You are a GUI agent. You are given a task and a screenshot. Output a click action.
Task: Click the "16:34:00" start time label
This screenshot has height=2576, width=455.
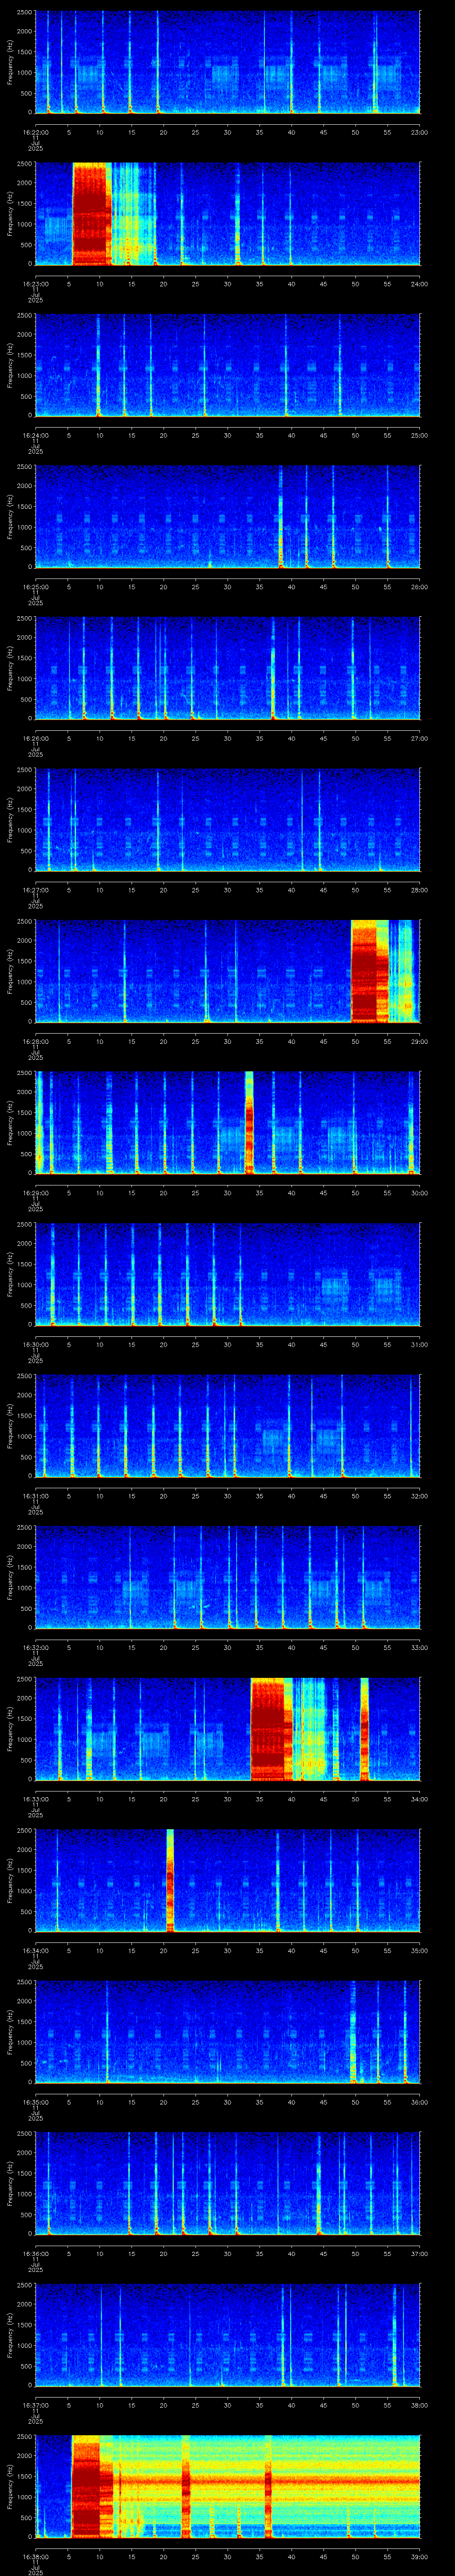[x=35, y=1950]
